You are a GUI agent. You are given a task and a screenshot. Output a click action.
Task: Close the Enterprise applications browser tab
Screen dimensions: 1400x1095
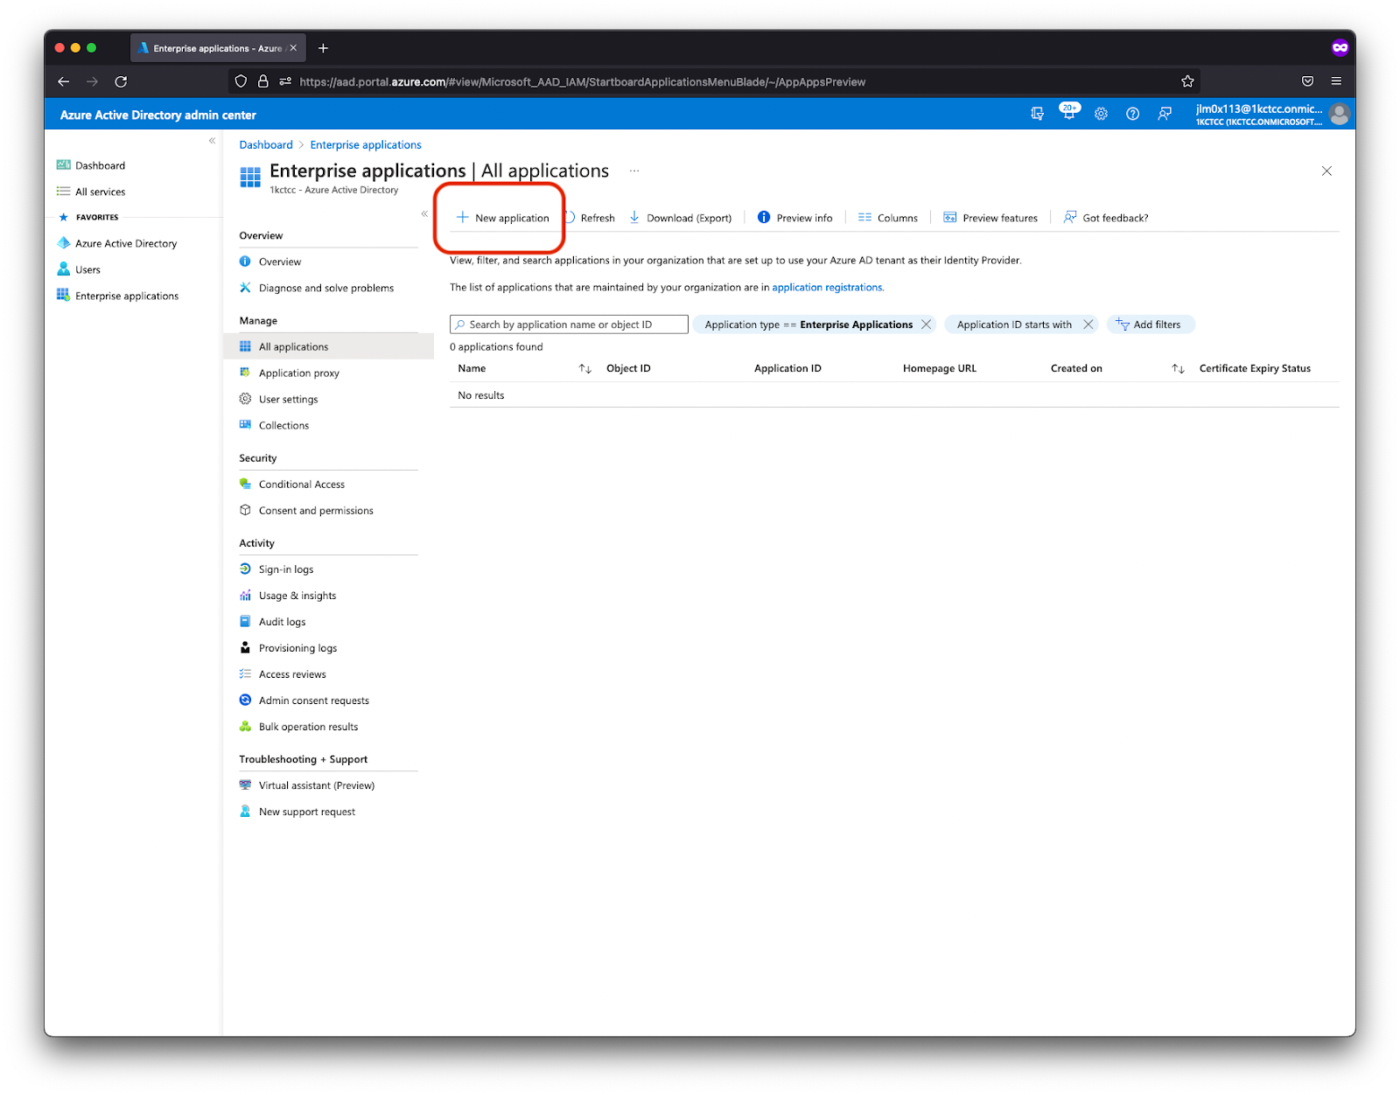tap(293, 48)
